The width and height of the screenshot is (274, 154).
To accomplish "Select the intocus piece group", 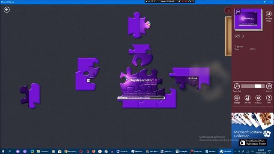I will [x=190, y=78].
